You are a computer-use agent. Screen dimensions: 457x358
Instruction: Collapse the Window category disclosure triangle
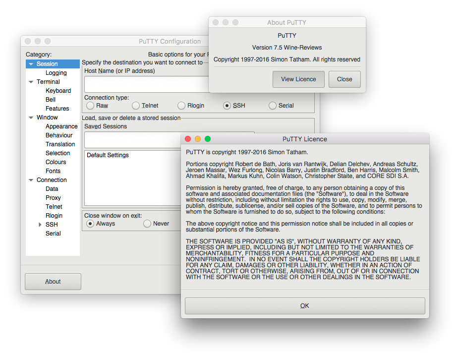31,118
